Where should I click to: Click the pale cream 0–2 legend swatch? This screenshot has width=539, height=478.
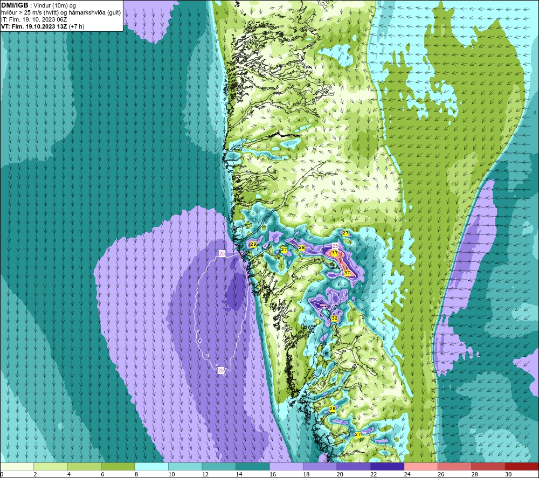point(17,466)
